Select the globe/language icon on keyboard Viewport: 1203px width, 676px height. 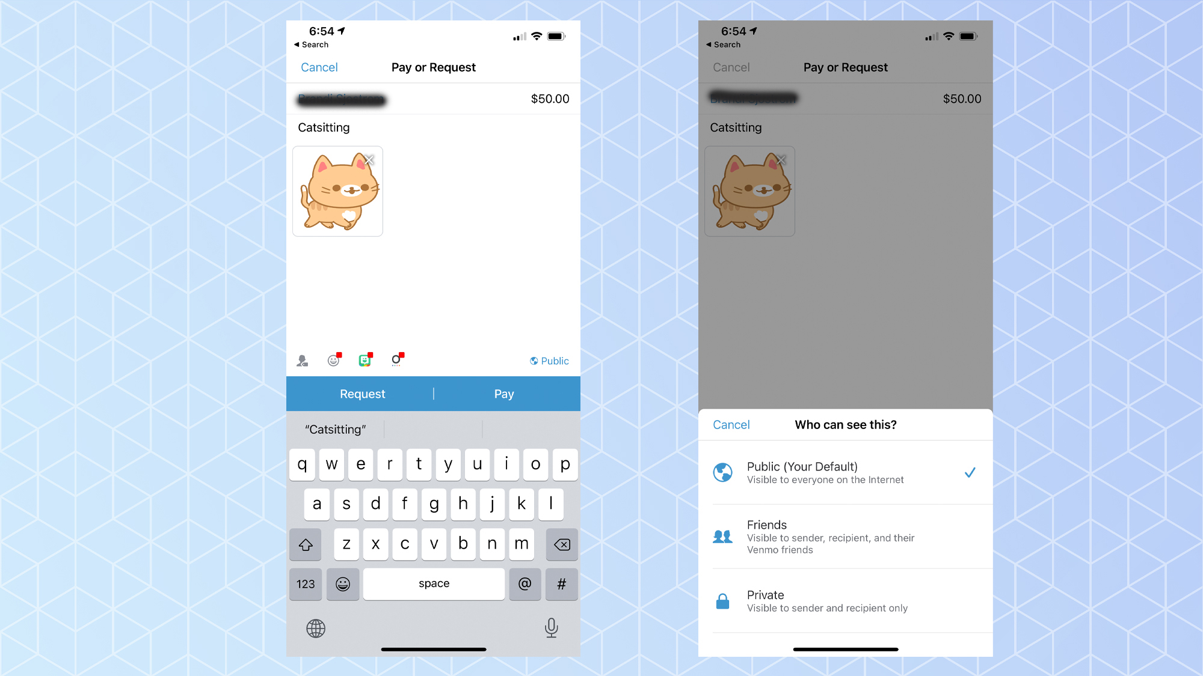pyautogui.click(x=316, y=628)
